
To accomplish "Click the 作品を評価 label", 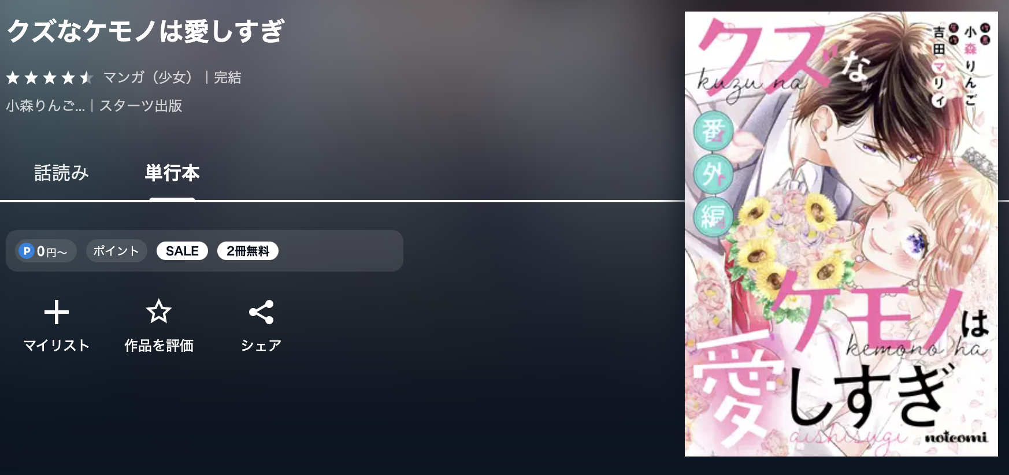I will click(x=159, y=346).
